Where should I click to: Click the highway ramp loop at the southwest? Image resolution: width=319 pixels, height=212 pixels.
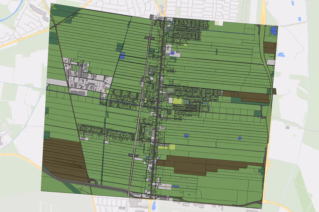93,181
